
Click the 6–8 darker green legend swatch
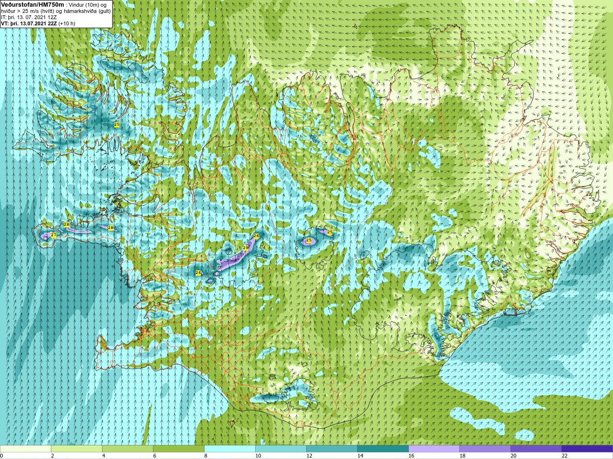click(x=179, y=449)
